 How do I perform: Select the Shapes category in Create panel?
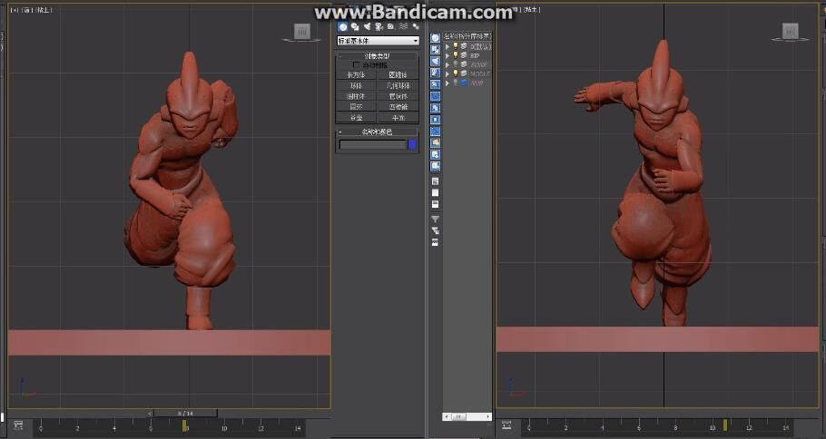355,27
